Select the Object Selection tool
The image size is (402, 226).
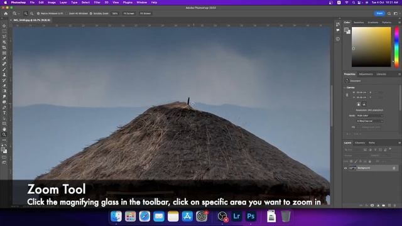pos(4,42)
